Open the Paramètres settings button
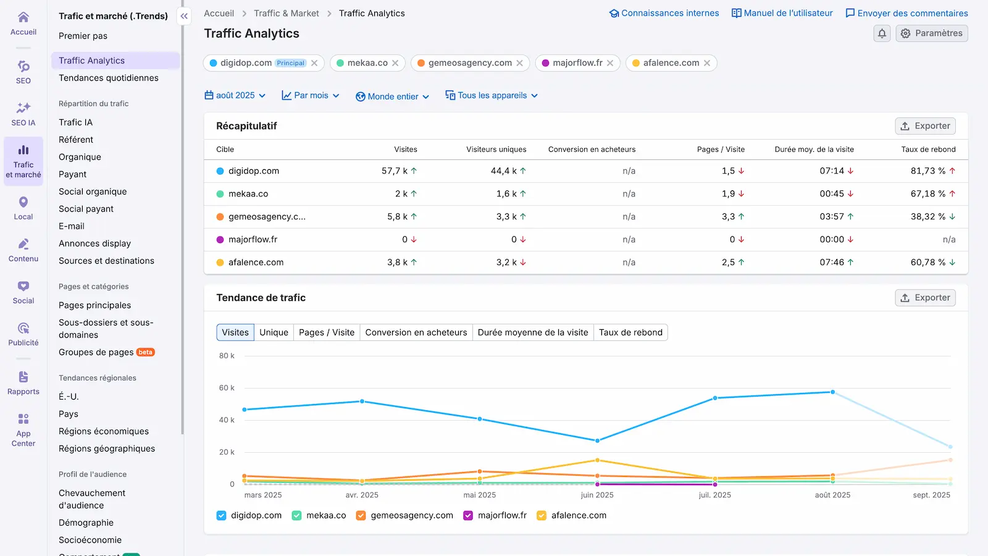Screen dimensions: 988x556 pos(932,33)
